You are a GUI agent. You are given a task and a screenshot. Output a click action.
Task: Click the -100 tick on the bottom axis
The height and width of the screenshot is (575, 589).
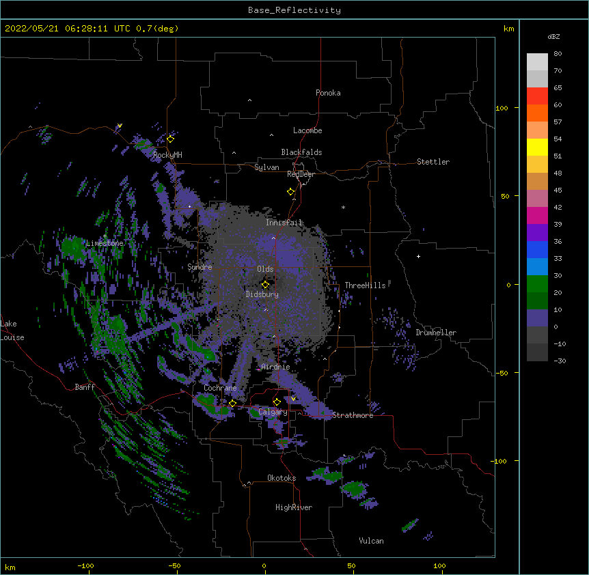(x=85, y=565)
